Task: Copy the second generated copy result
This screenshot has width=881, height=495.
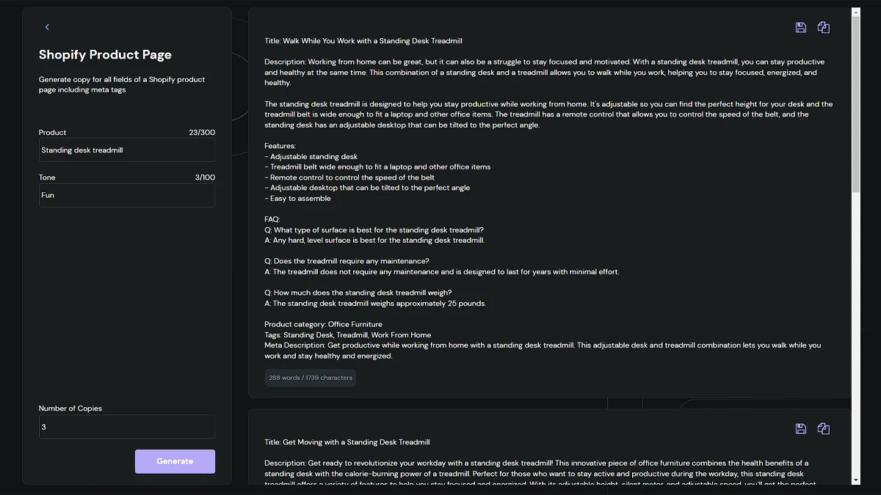Action: tap(823, 428)
